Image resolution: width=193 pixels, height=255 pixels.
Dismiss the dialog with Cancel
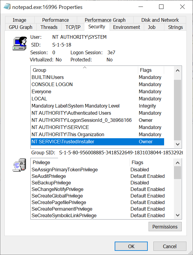pyautogui.click(x=170, y=246)
